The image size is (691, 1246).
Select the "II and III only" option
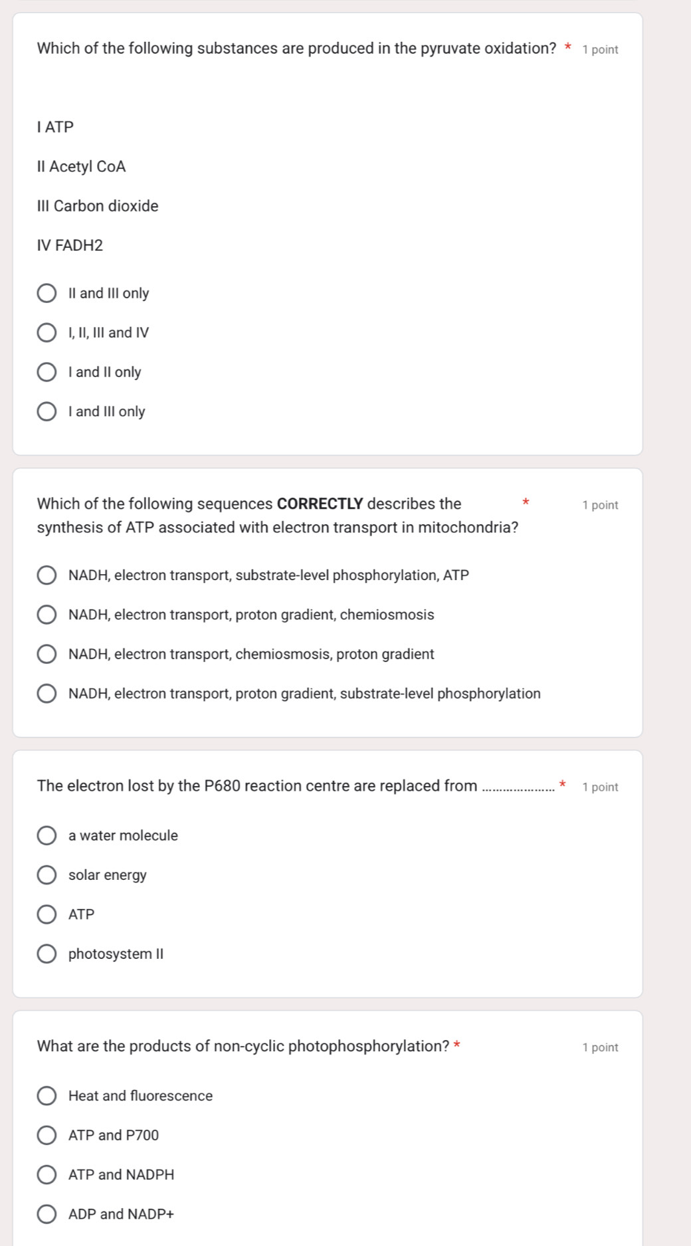coord(47,292)
